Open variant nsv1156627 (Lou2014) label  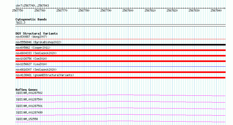31,64
